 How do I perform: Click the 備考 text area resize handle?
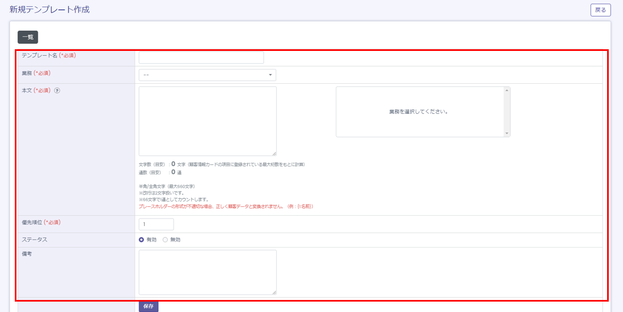pyautogui.click(x=274, y=292)
